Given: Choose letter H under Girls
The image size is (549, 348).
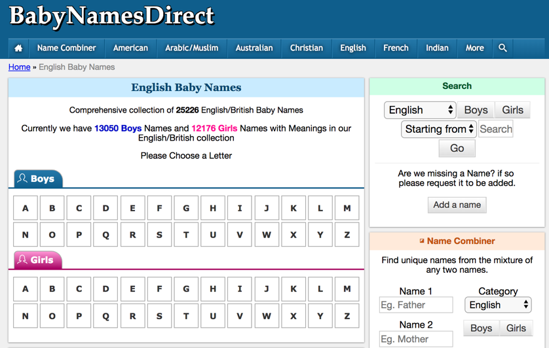Looking at the screenshot, I should 213,289.
